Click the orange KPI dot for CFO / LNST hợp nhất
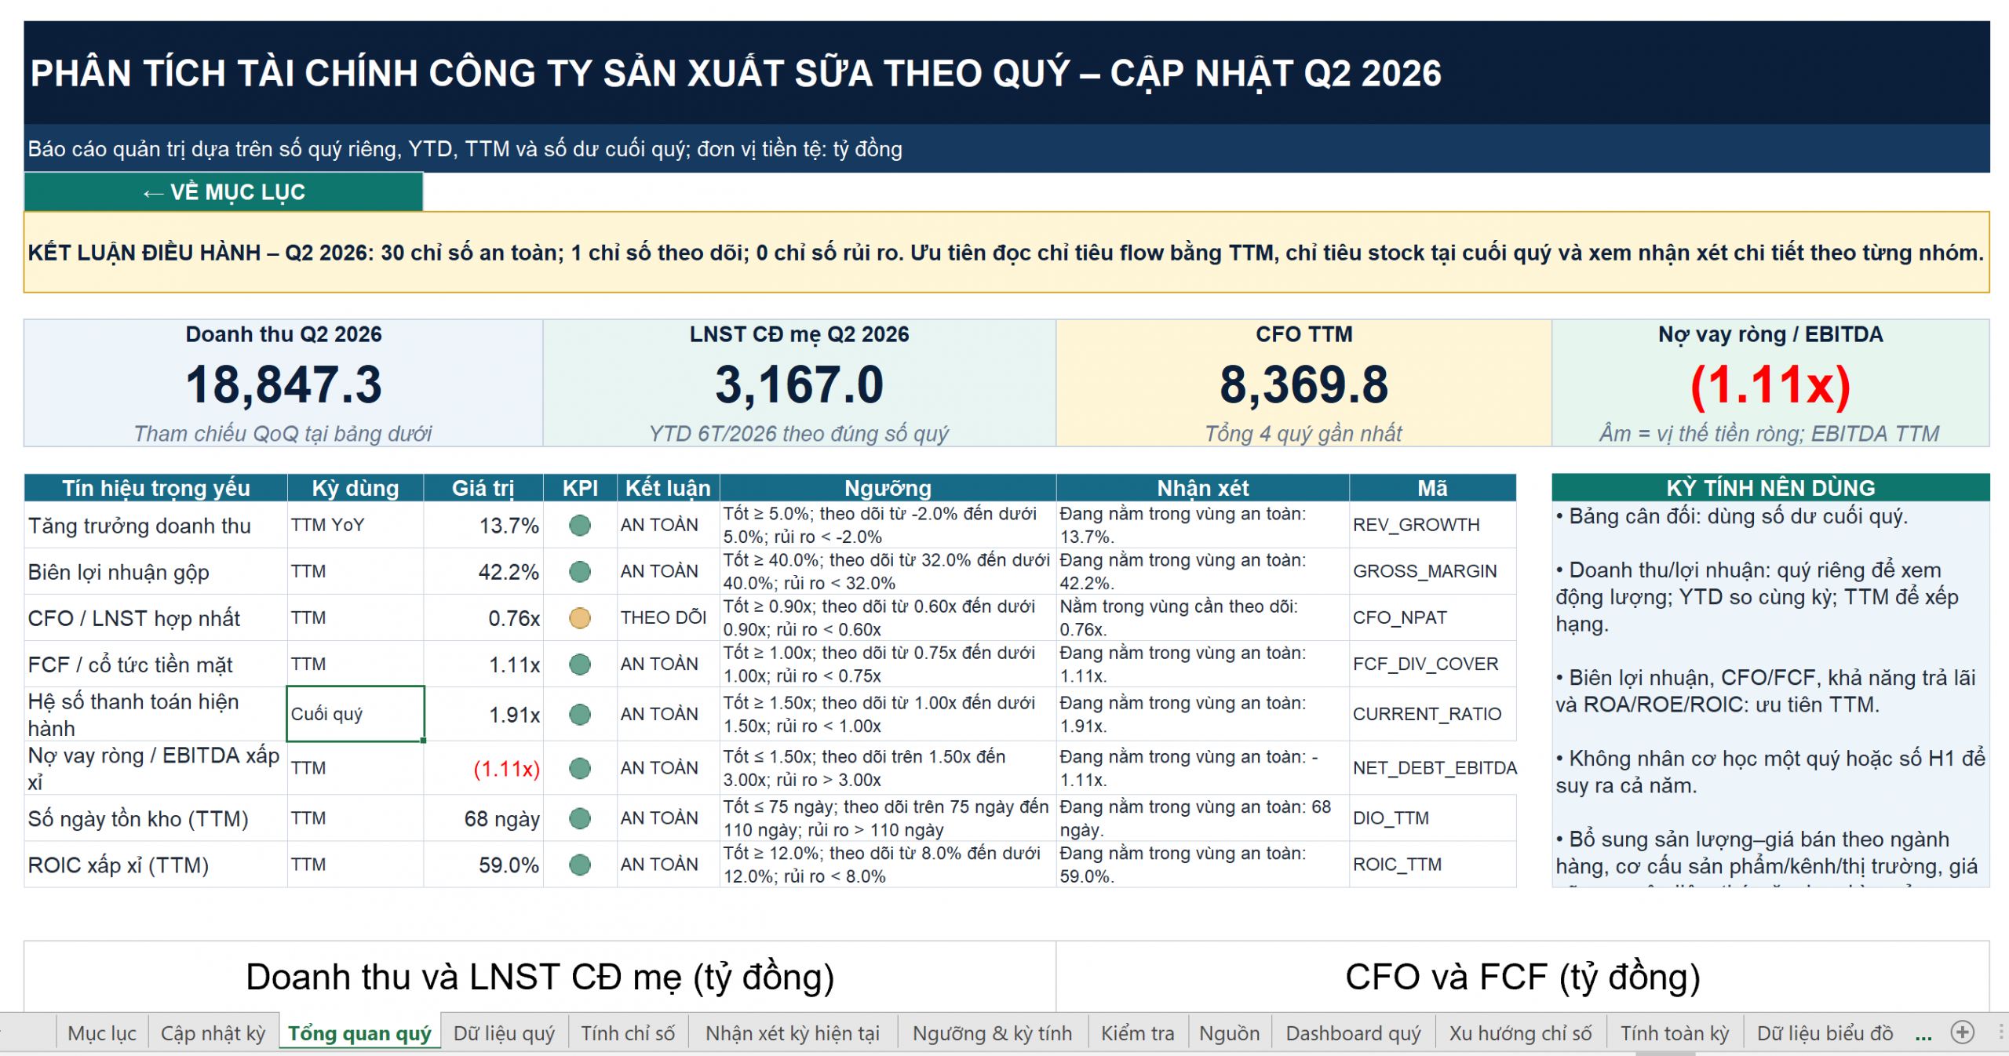 pyautogui.click(x=580, y=618)
